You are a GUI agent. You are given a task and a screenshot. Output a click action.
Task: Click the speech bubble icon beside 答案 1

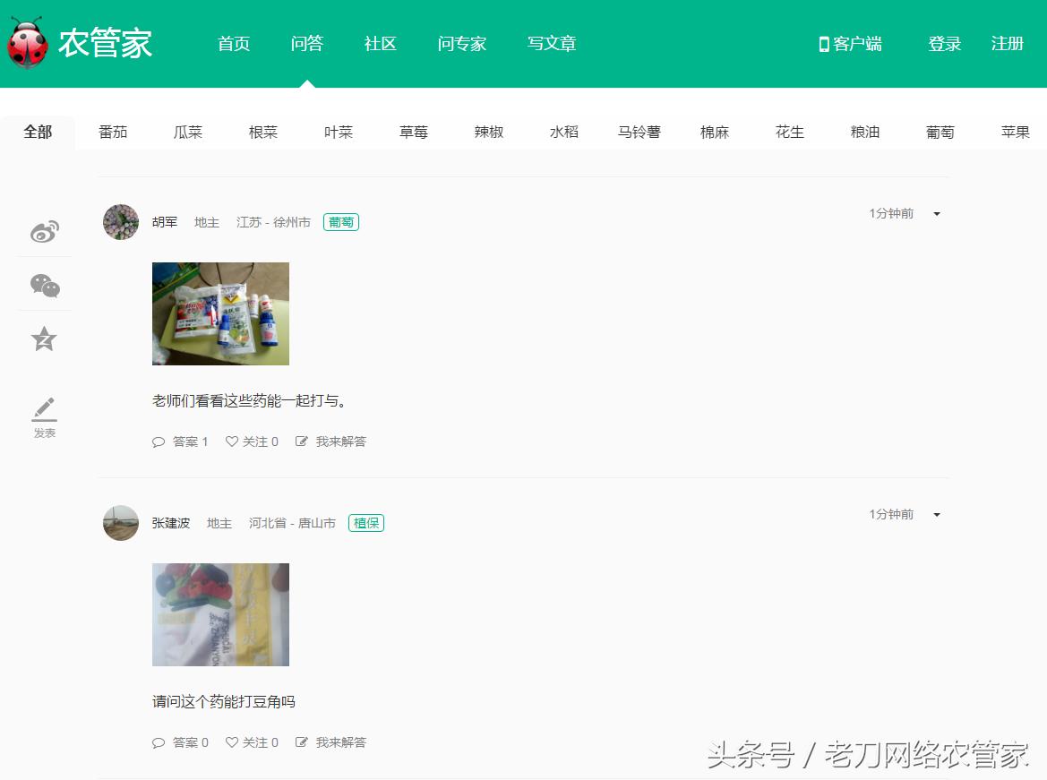point(159,441)
